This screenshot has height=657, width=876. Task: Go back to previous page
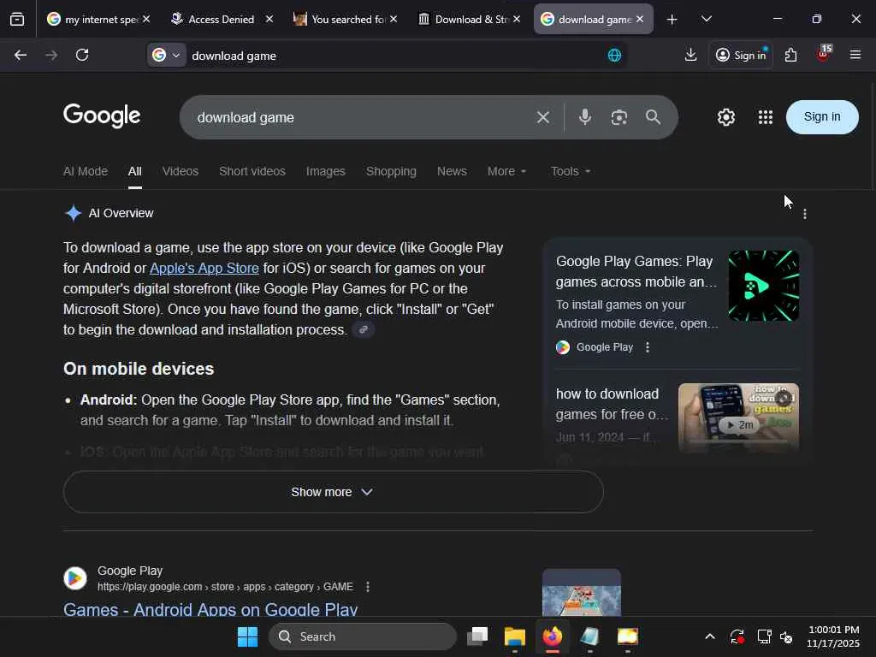(x=21, y=55)
